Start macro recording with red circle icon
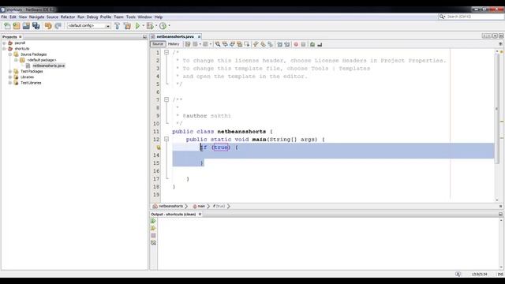Screen dimensions: 505x284 (296, 44)
